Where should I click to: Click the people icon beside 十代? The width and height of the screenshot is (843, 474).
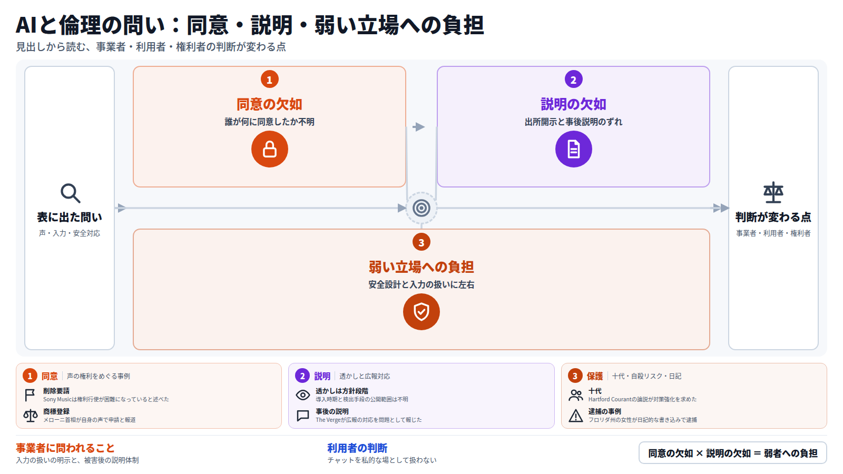[x=576, y=395]
